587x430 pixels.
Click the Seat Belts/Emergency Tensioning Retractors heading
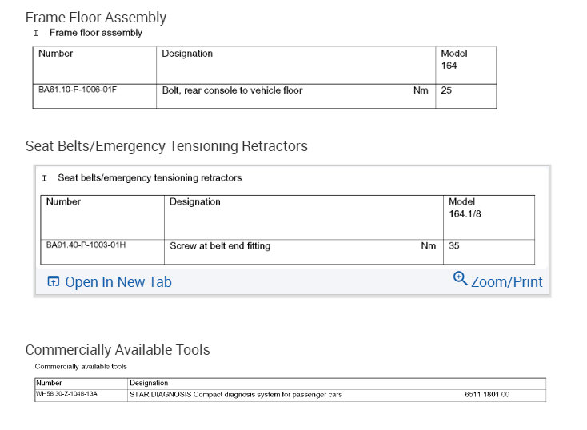(x=166, y=146)
